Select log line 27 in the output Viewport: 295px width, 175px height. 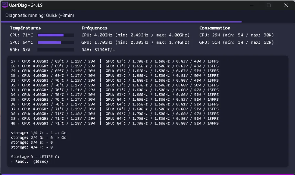[115, 61]
